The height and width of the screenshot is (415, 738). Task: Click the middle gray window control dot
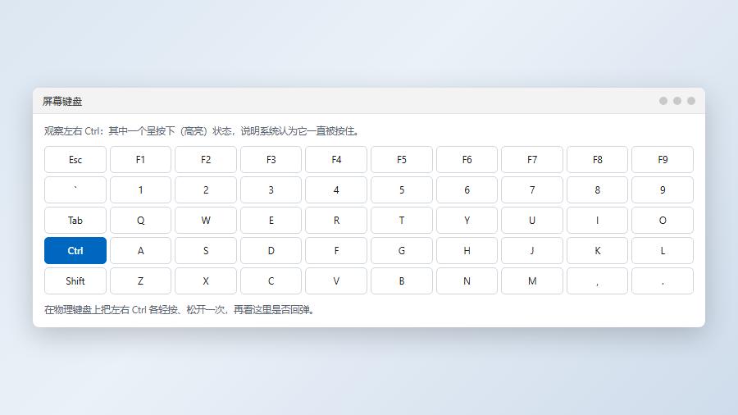pos(677,101)
